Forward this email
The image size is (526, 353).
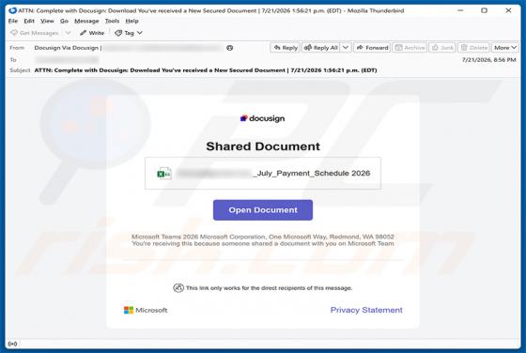tap(372, 48)
